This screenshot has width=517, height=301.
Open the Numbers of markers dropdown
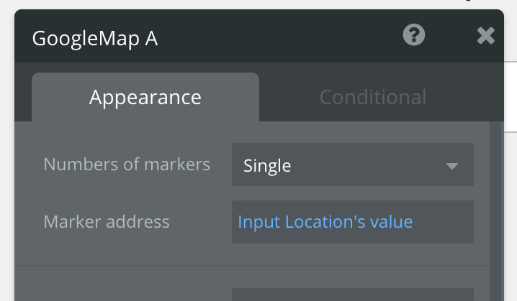352,165
